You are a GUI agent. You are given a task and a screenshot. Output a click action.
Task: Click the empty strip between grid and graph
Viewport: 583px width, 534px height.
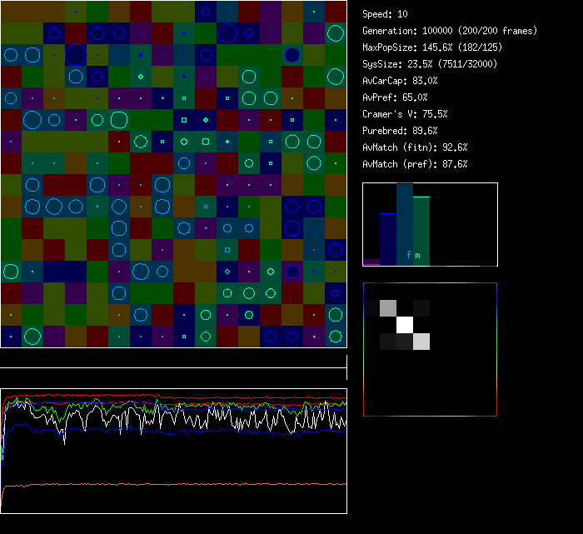[173, 358]
